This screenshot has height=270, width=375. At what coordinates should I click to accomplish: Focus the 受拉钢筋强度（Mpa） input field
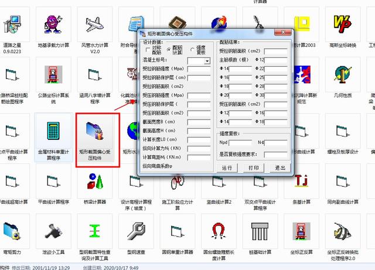pos(199,69)
